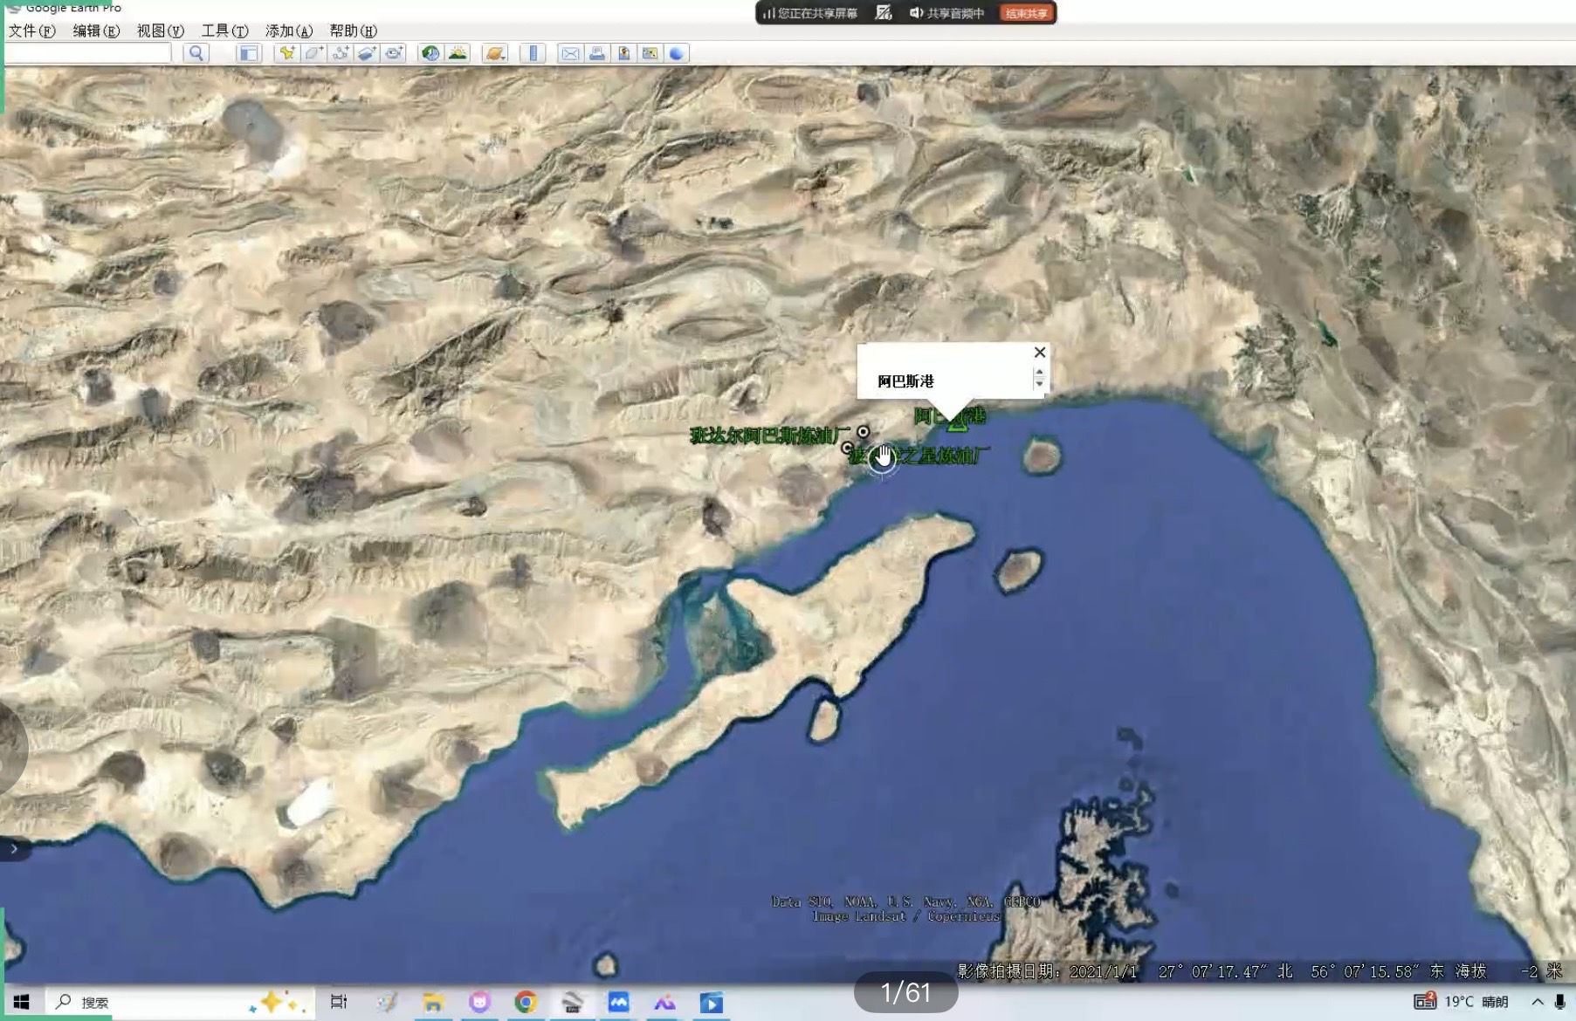
Task: Open the planet switcher dropdown
Action: (494, 53)
